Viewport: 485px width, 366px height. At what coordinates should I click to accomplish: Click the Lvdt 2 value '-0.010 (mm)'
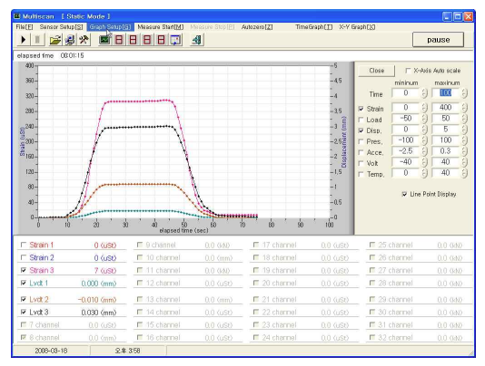coord(97,300)
